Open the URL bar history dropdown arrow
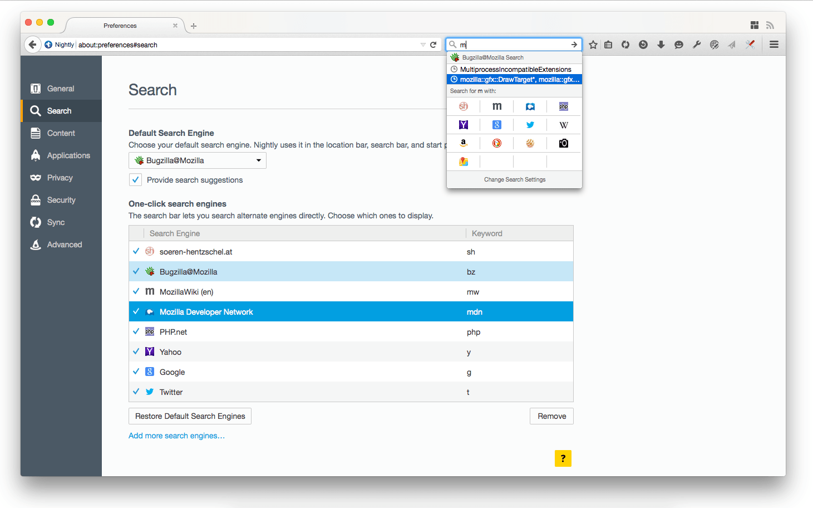The image size is (813, 508). coord(423,45)
